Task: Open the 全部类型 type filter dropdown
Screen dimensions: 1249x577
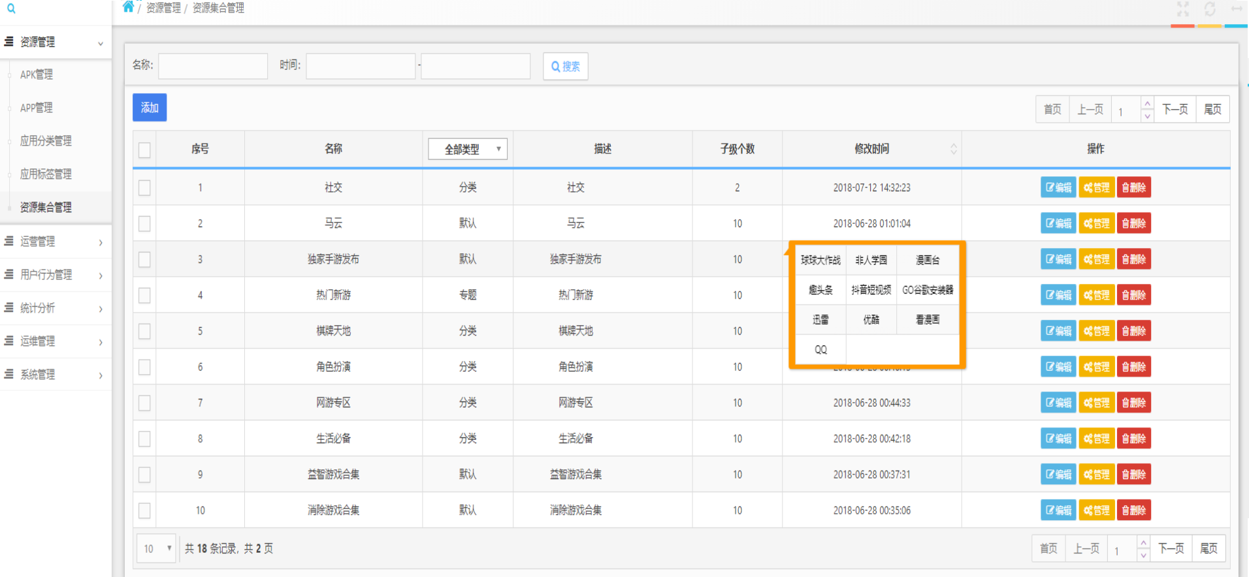Action: pos(468,149)
